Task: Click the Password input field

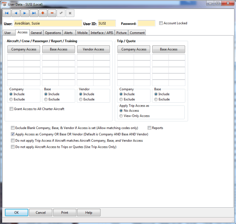Action: click(147, 23)
